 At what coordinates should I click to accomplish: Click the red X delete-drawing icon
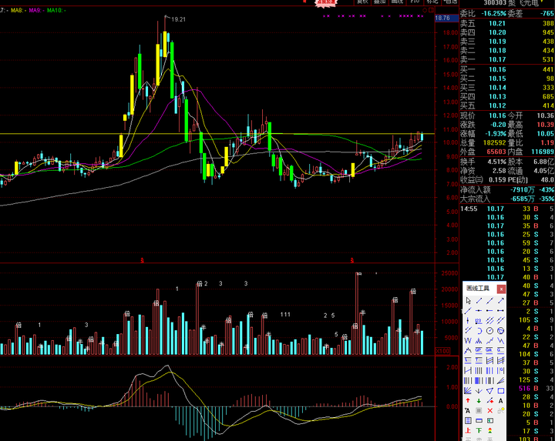[489, 410]
